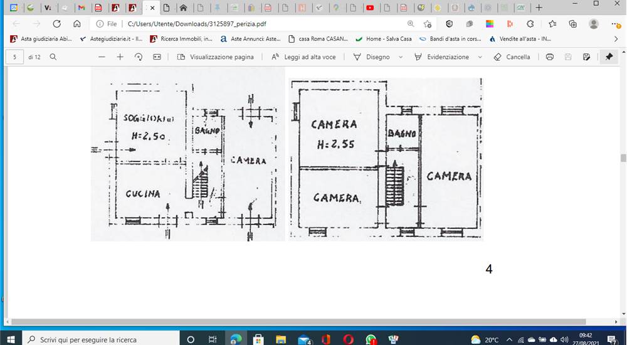
Task: Open the Asta giudiziaria Abi... bookmark
Action: point(41,39)
